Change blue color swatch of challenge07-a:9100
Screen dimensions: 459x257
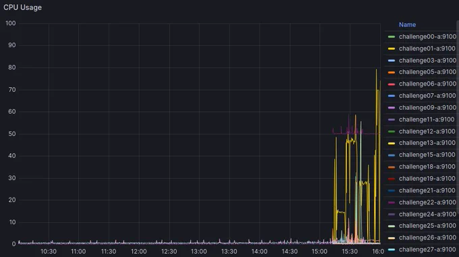391,96
